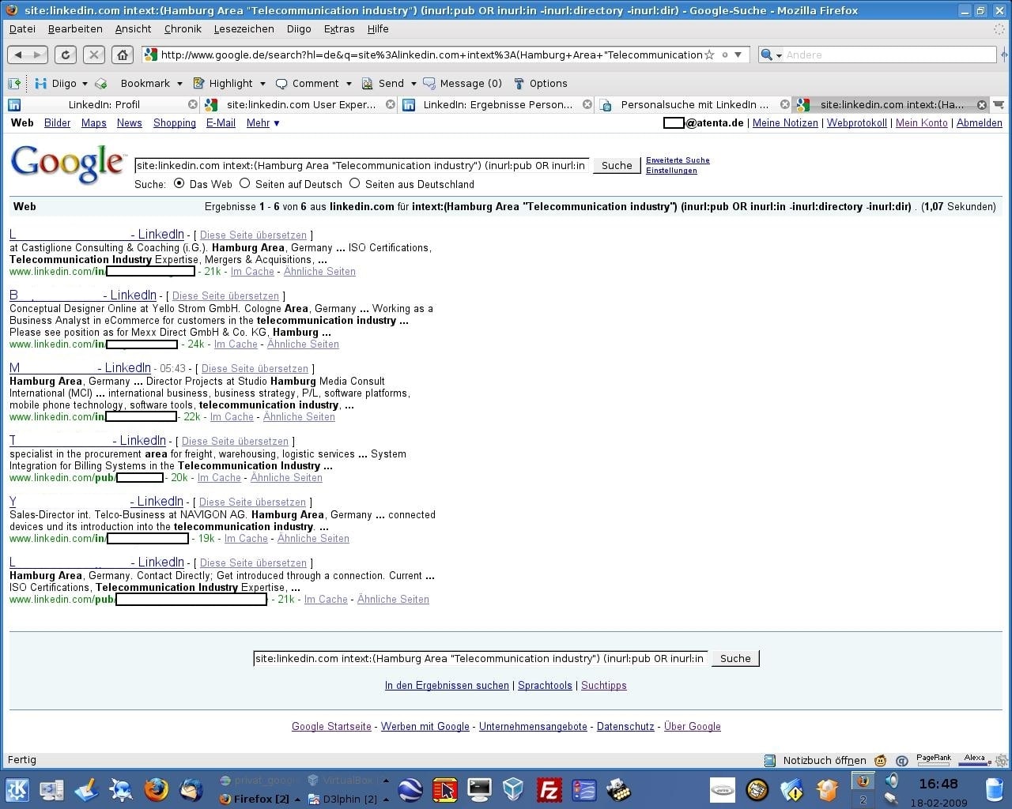Close the 'LinkedIn: Profil' tab
This screenshot has width=1012, height=809.
coord(193,104)
